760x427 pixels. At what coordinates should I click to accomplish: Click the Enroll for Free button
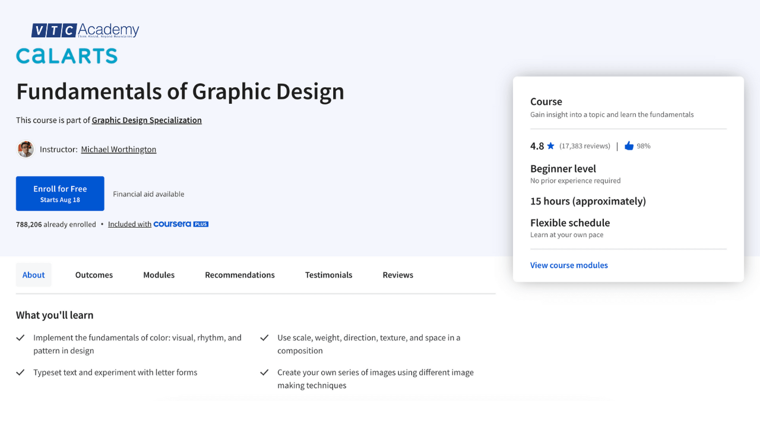pyautogui.click(x=59, y=193)
